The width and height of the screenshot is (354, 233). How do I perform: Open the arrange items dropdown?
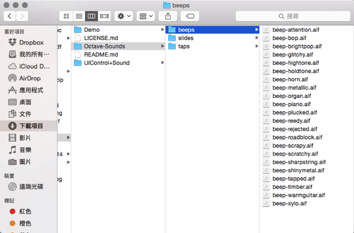(x=145, y=16)
